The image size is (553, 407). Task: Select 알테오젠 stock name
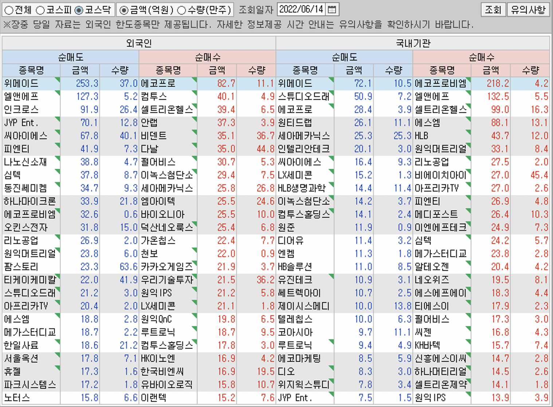click(432, 267)
